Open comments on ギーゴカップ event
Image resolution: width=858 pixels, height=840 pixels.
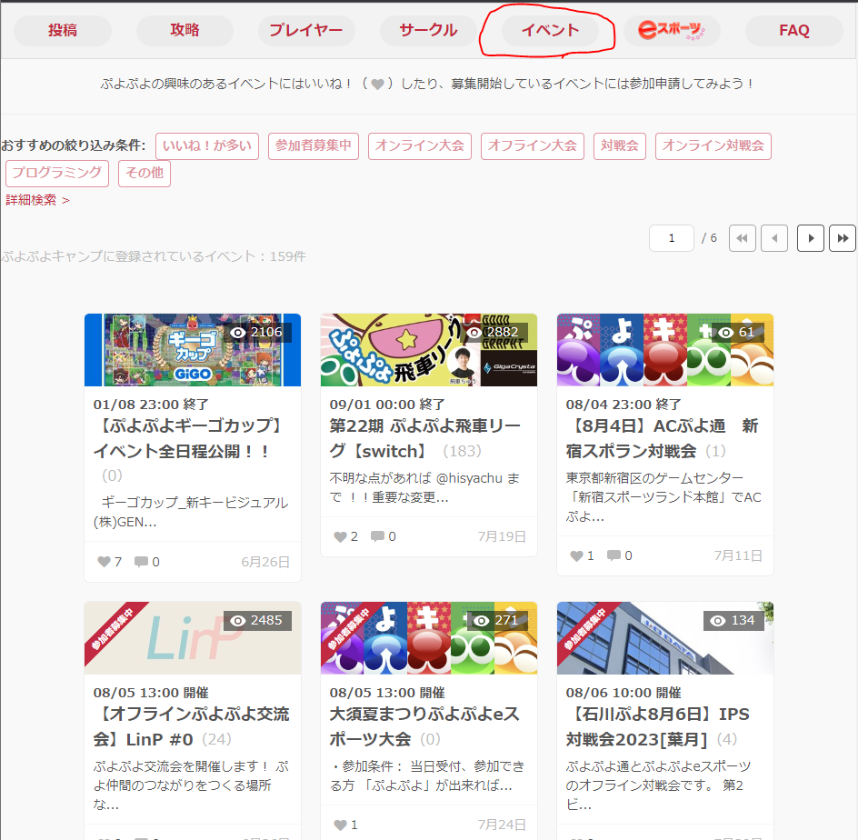point(141,562)
